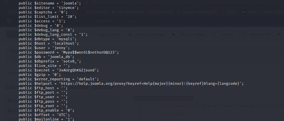Click the '$user = 'jenny'' terminal line

pyautogui.click(x=44, y=48)
